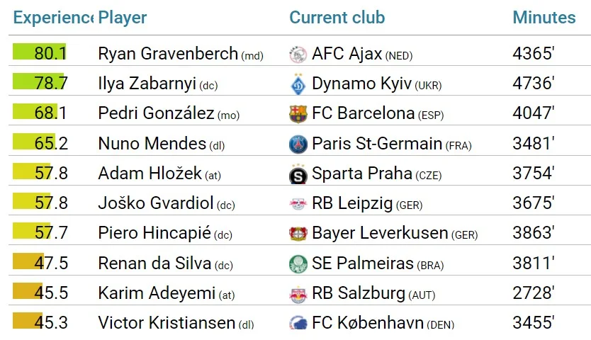
Task: Click the Bayer Leverkusen club crest
Action: pos(298,234)
